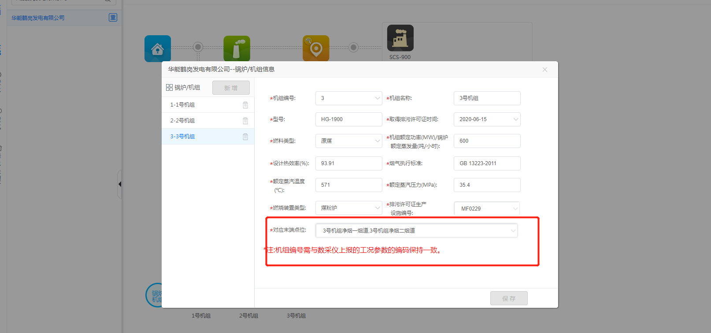Click the orange location pin icon
The image size is (711, 333).
316,48
